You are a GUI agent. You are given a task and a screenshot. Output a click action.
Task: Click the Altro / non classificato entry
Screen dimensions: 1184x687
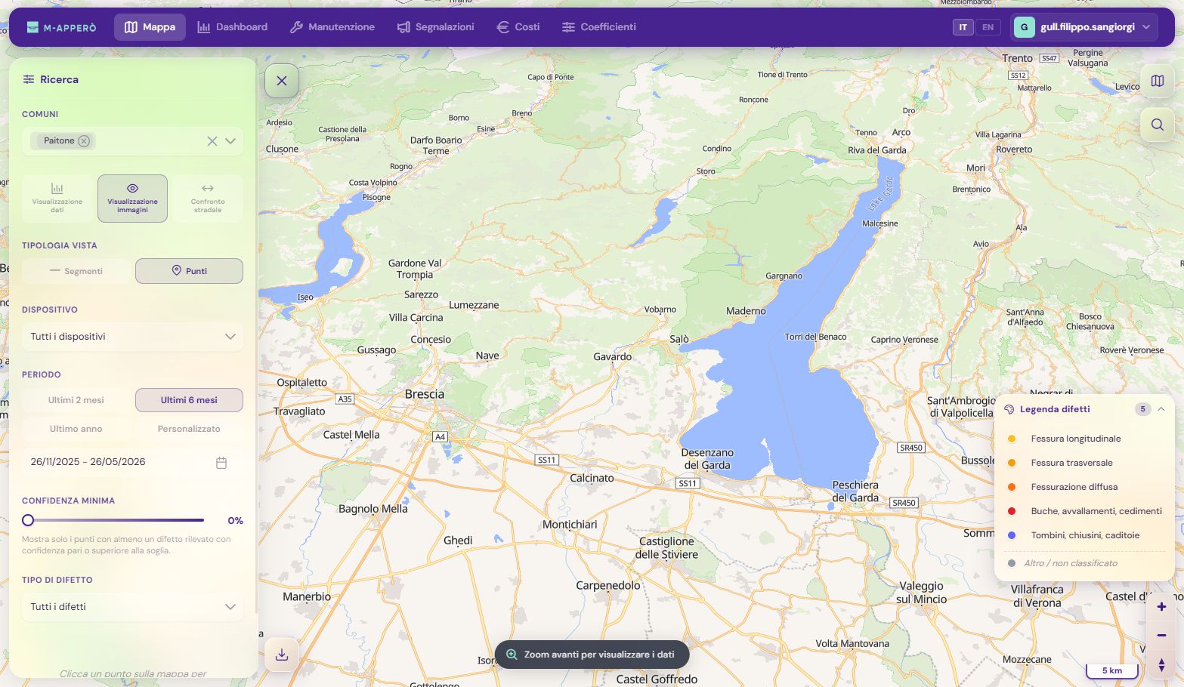(x=1084, y=563)
